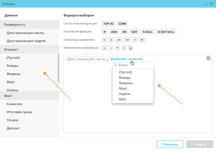This screenshot has height=151, width=216.
Task: Insert the TOP (N) statistical function
Action: [x=109, y=24]
